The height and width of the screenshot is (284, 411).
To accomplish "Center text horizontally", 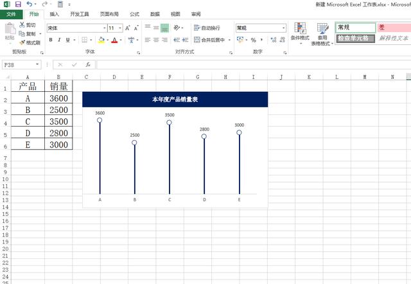I will pos(156,40).
